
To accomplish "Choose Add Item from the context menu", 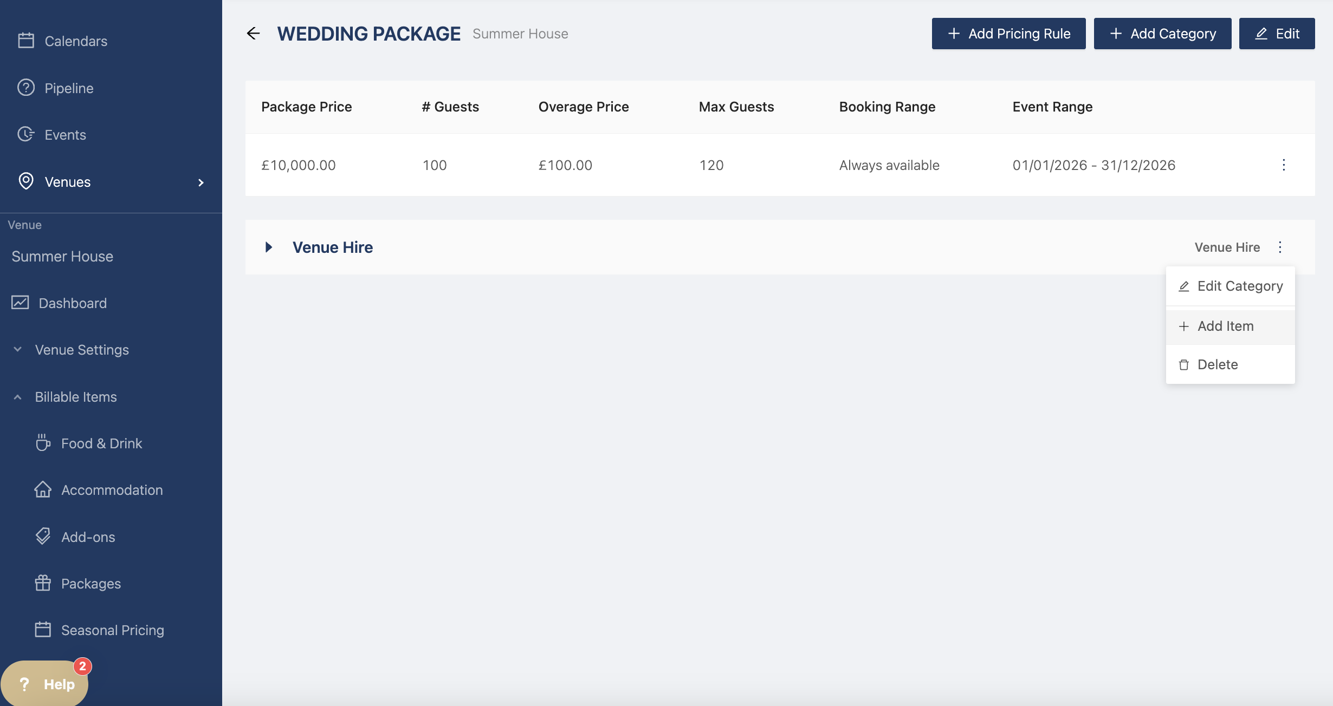I will (1225, 326).
